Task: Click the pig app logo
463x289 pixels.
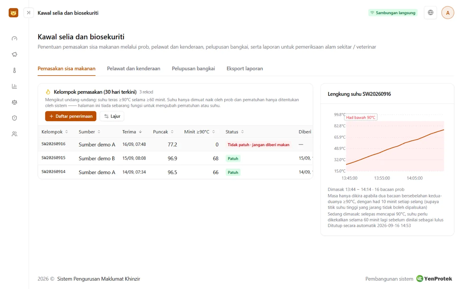Action: (13, 13)
